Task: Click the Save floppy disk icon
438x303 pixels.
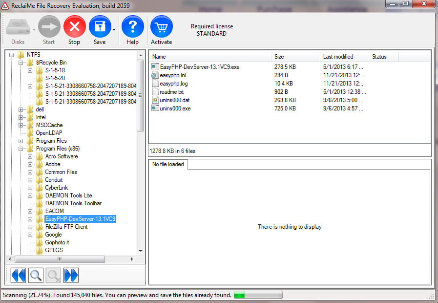Action: (x=100, y=27)
